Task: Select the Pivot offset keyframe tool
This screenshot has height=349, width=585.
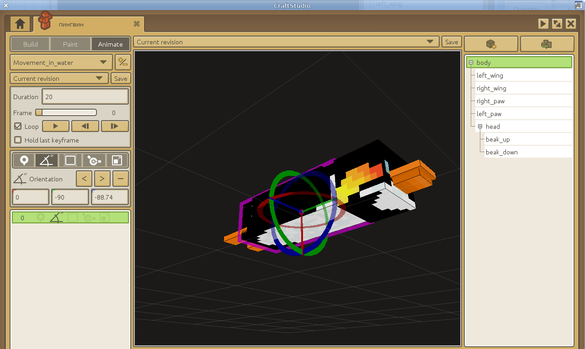Action: coord(94,160)
